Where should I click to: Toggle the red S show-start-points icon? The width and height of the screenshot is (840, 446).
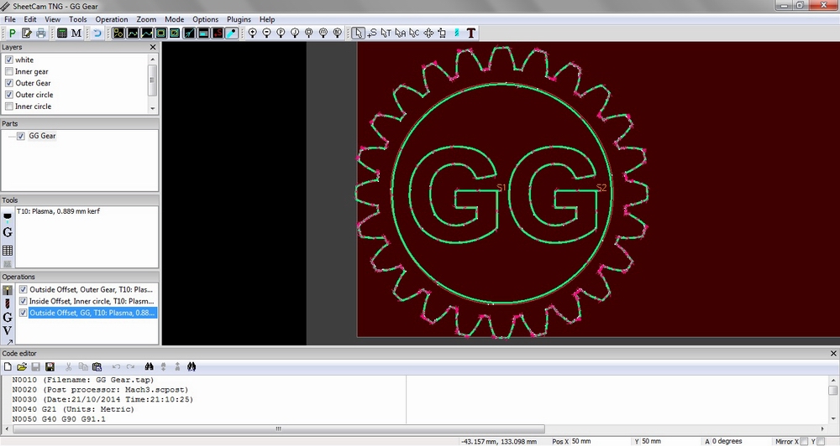coord(218,34)
